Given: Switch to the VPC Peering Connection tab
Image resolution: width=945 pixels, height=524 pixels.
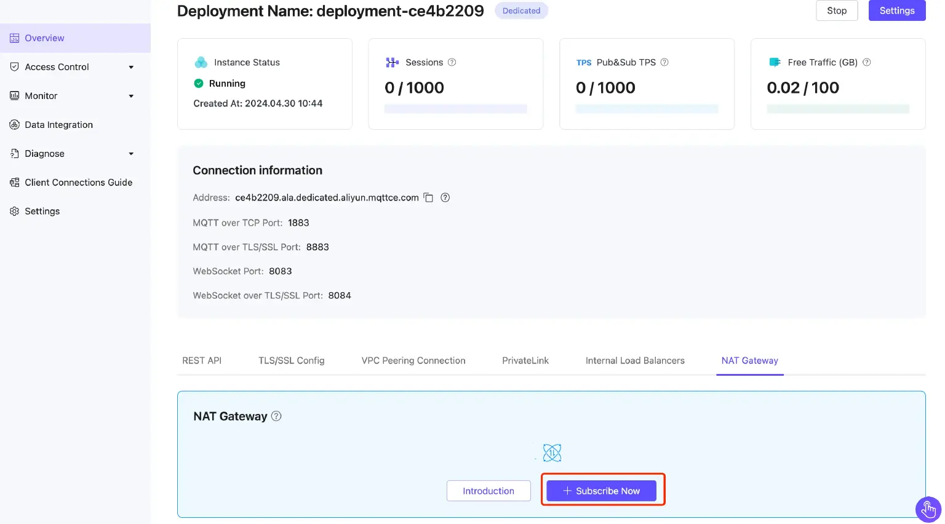Looking at the screenshot, I should 413,360.
